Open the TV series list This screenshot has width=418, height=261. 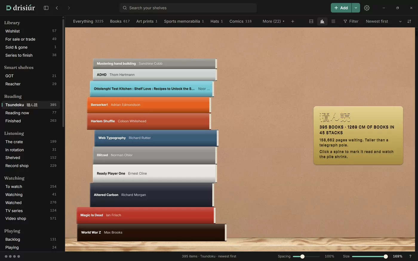pos(31,211)
